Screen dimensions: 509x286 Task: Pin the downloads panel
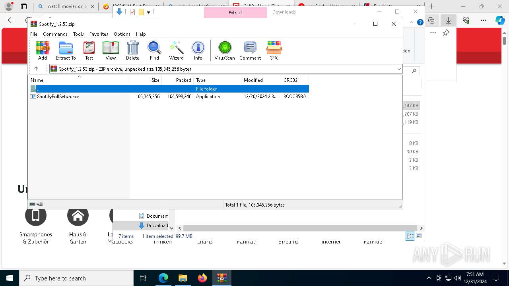click(x=446, y=33)
